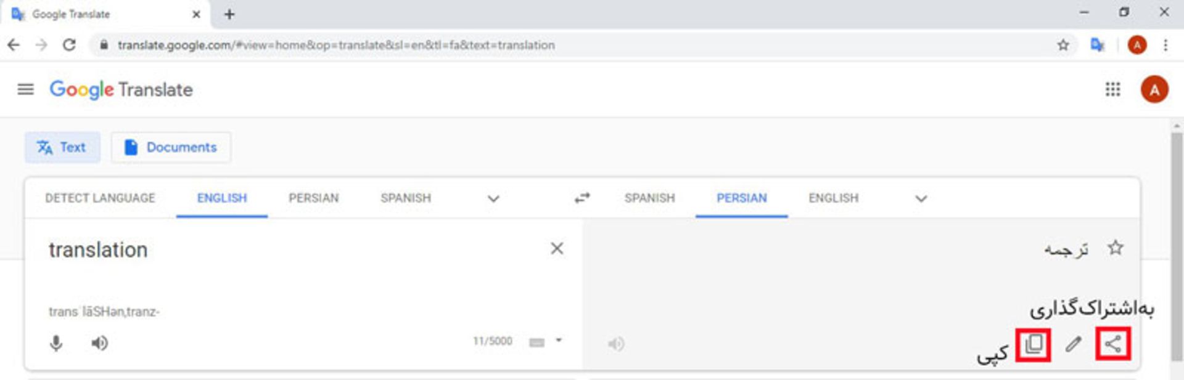Click the Google Translate extension icon
The image size is (1184, 380).
(1098, 45)
